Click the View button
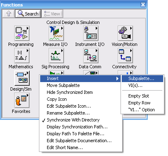This screenshot has width=168, height=156. tap(52, 13)
